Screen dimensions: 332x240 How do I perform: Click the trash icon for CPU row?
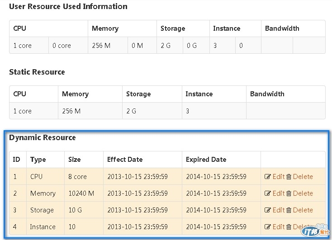[289, 177]
